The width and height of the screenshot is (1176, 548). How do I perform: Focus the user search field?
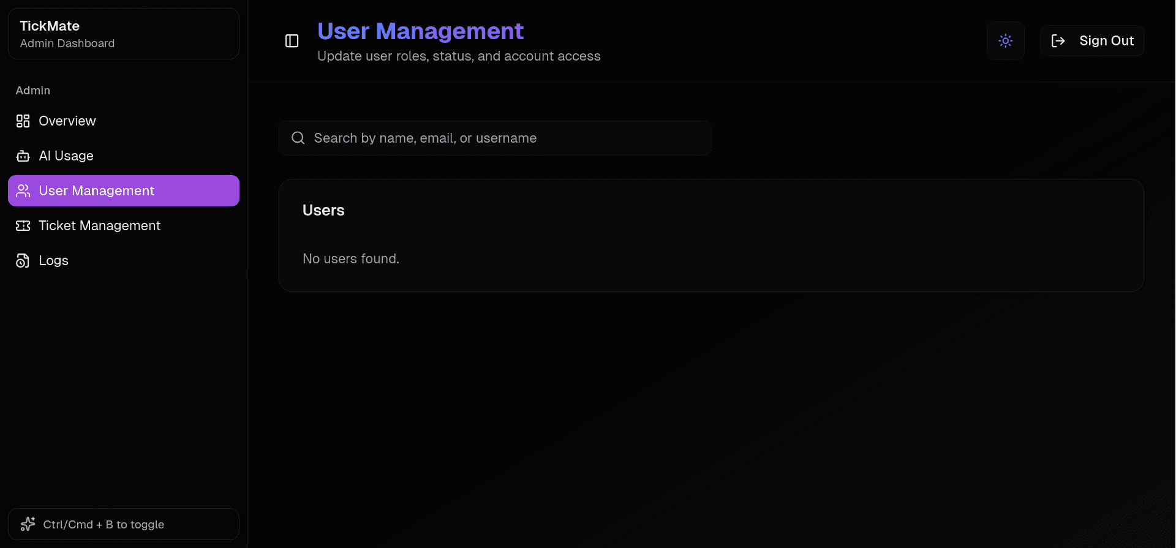pos(495,138)
